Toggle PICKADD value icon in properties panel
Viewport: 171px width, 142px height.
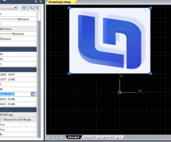(24, 8)
